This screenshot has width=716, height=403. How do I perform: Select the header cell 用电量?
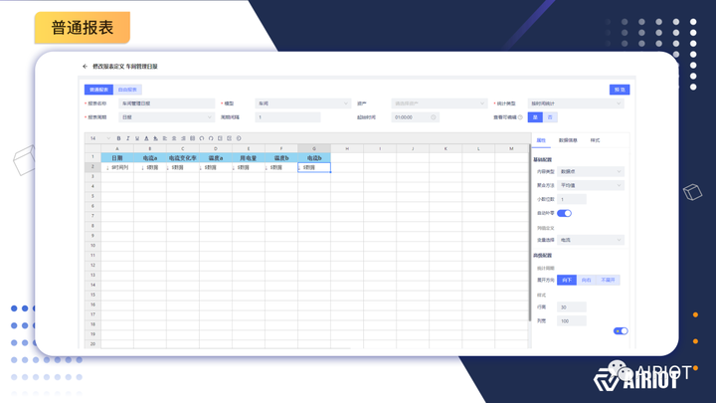coord(249,158)
